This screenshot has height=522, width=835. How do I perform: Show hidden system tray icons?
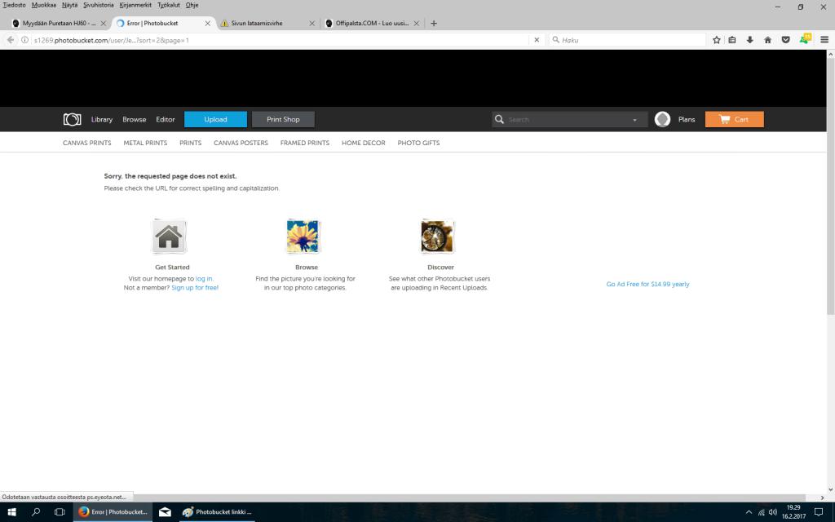(749, 512)
